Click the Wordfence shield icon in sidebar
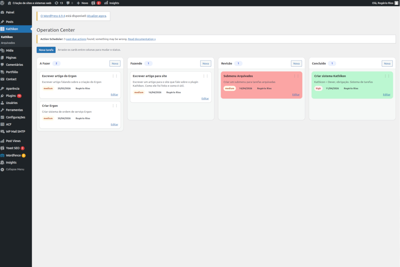Screen dimensions: 400x267 (x=2, y=155)
